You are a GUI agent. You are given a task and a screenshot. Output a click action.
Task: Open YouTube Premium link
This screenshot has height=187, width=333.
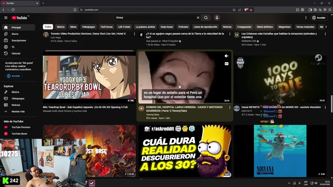pos(18,127)
